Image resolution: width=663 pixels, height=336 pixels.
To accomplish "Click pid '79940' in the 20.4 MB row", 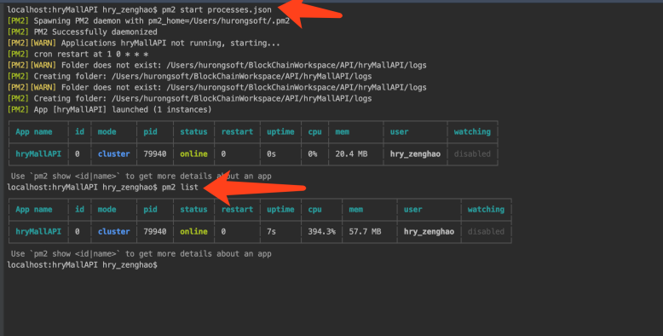I will 155,154.
